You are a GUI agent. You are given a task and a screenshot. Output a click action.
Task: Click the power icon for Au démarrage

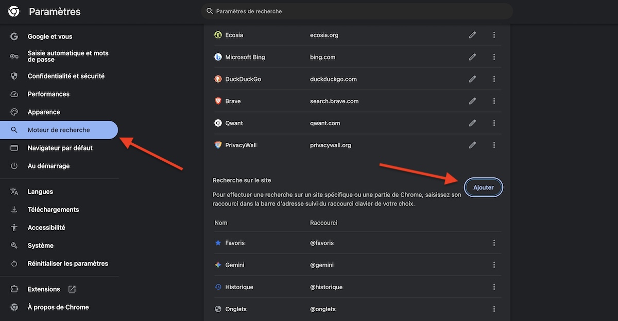[x=14, y=166]
